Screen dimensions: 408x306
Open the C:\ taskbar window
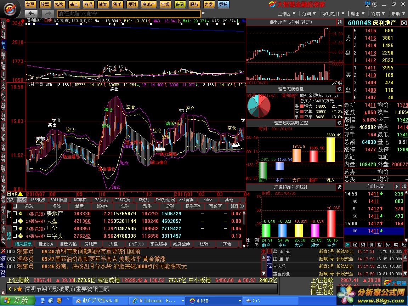tap(270, 301)
